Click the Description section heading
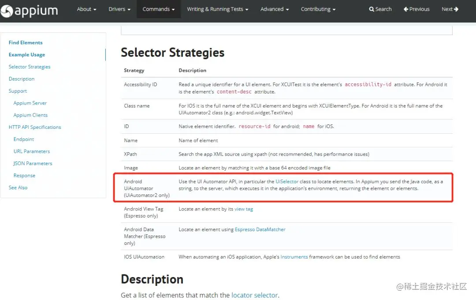This screenshot has width=476, height=300. pos(152,279)
